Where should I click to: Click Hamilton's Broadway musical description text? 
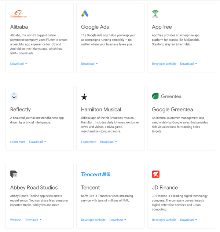(110, 125)
